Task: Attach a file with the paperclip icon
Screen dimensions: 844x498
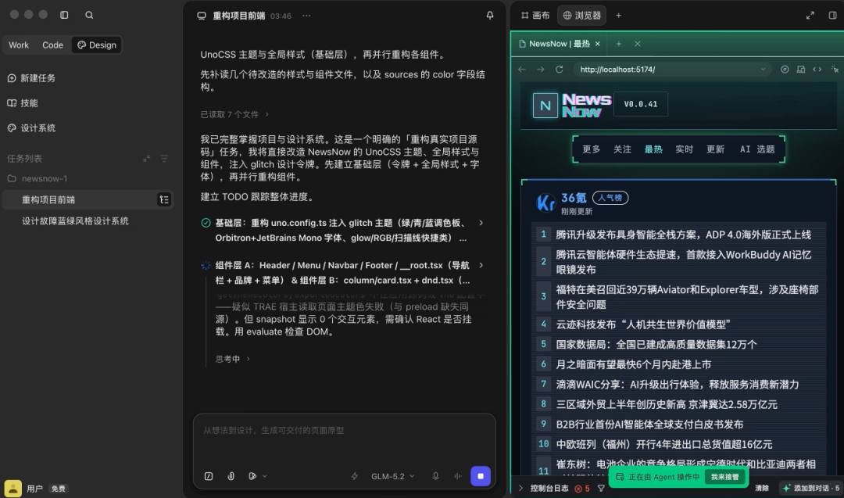Action: 231,476
